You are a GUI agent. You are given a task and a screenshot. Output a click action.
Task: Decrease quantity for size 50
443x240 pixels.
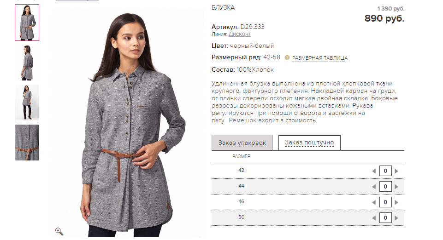click(374, 218)
